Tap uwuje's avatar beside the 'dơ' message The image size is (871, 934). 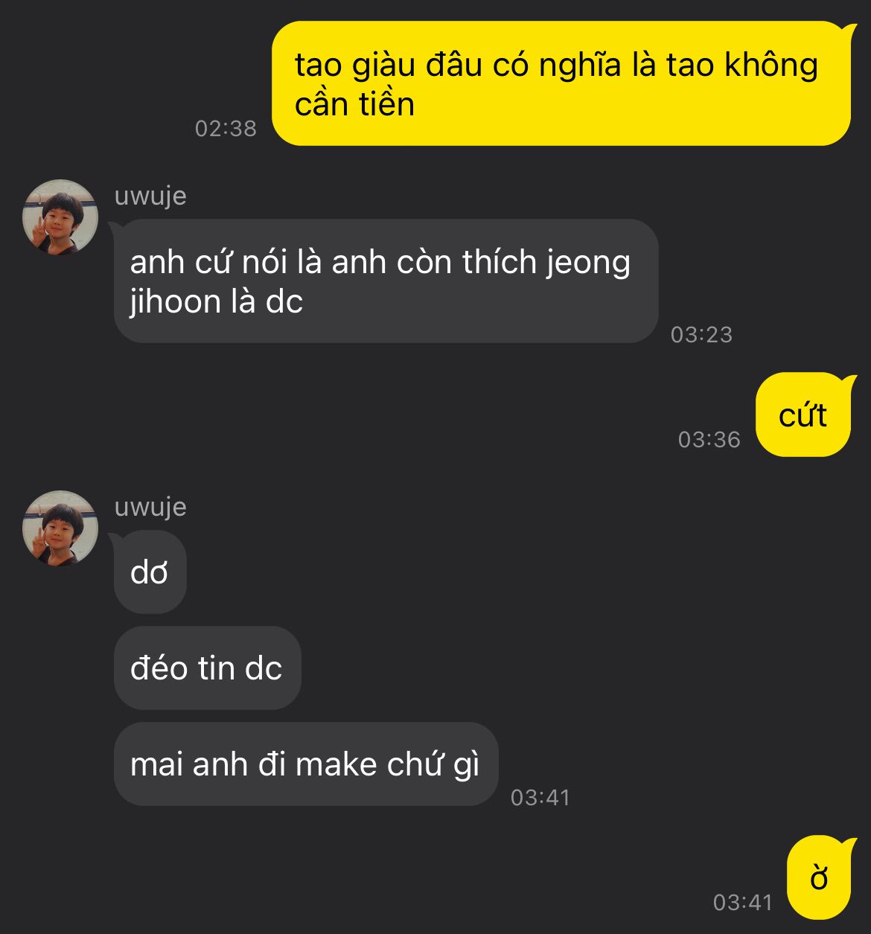pos(60,528)
